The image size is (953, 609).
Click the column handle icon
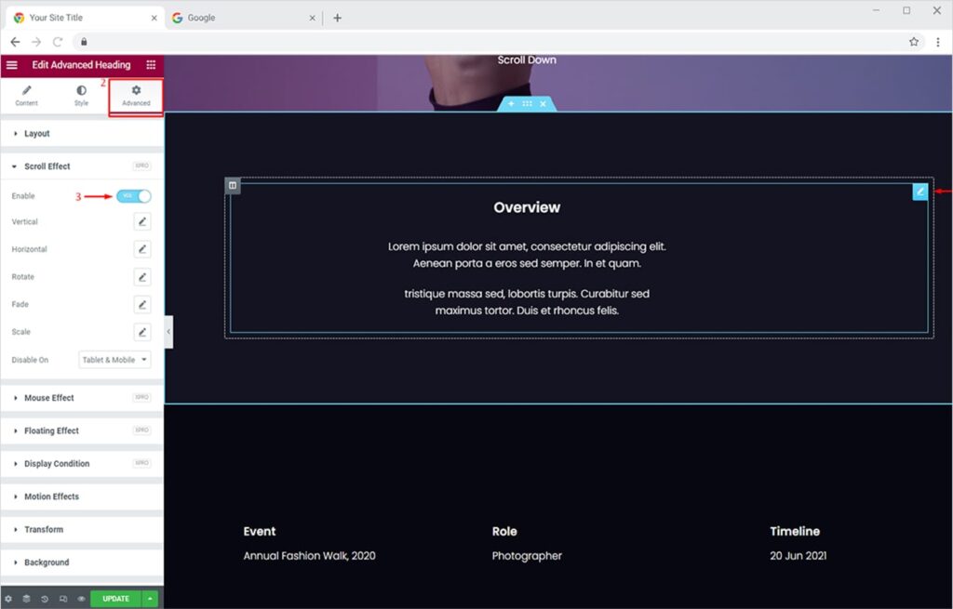tap(233, 186)
